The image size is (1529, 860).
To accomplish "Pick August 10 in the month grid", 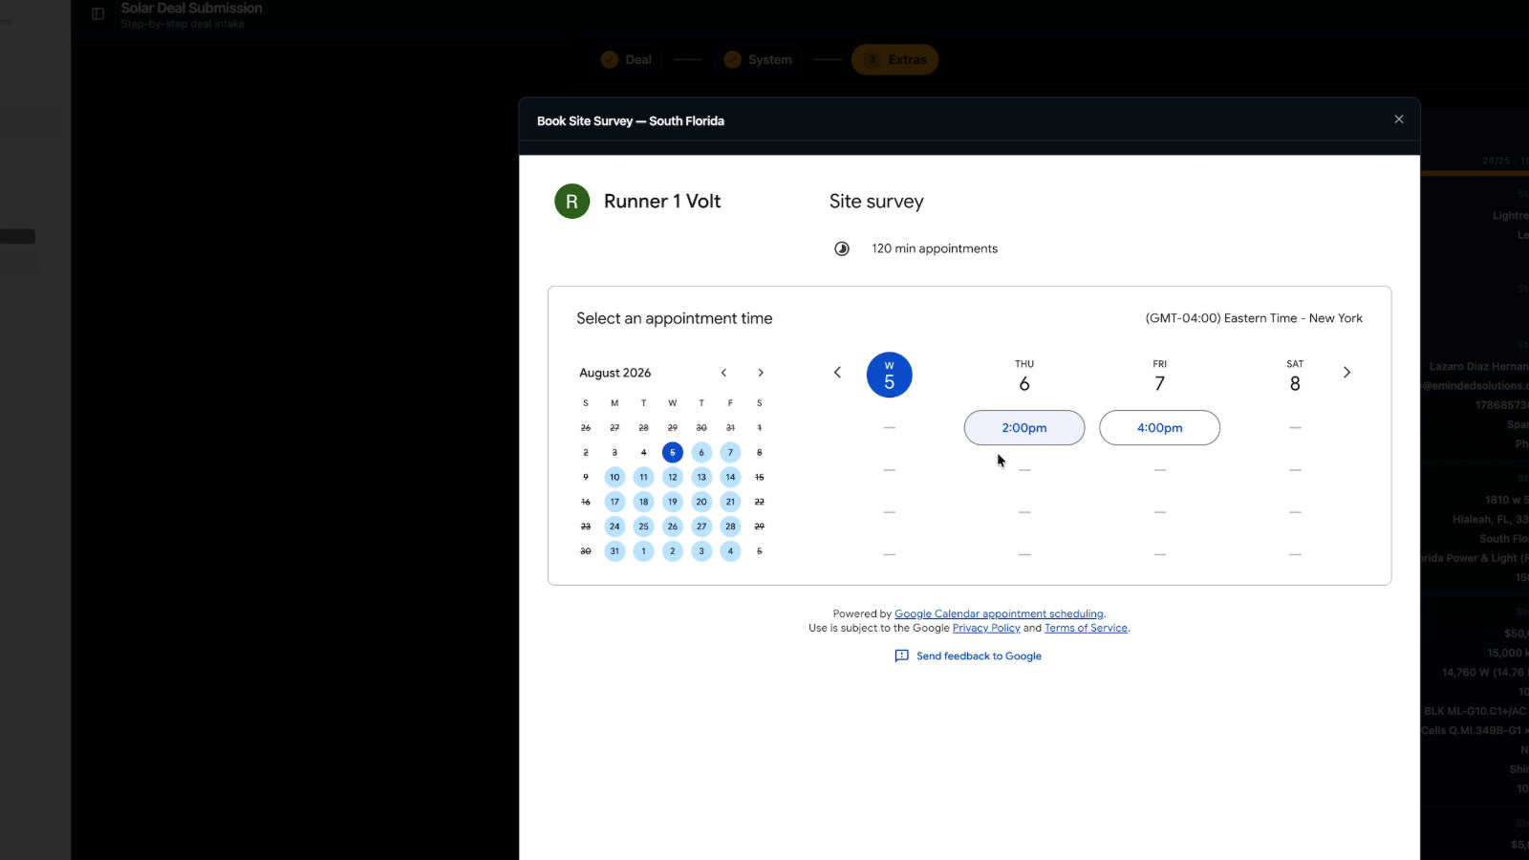I will point(614,477).
